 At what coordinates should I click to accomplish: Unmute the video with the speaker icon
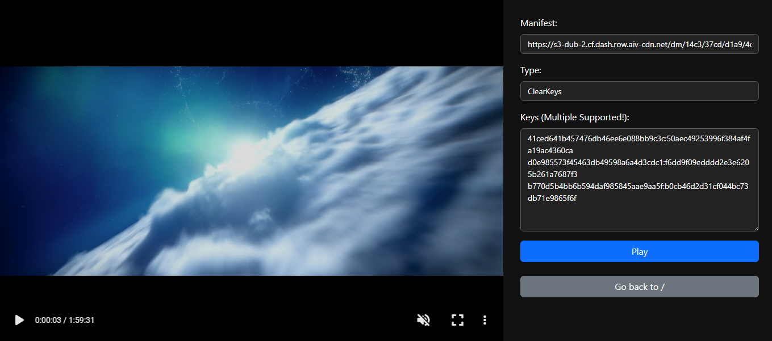pyautogui.click(x=423, y=320)
